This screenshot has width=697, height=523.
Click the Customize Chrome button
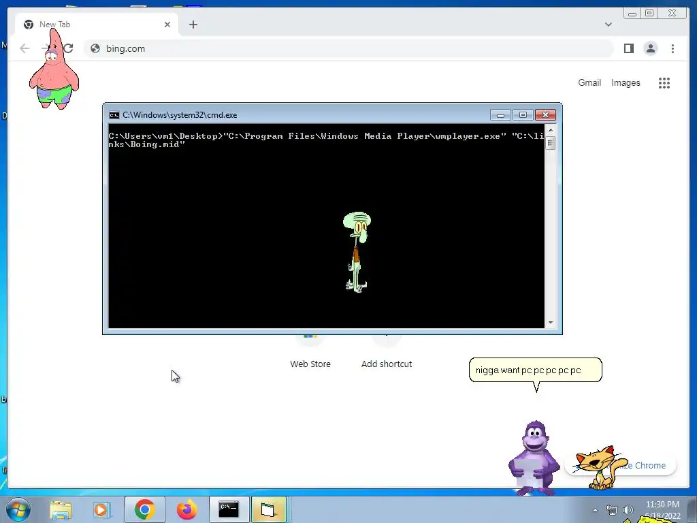[x=621, y=465]
